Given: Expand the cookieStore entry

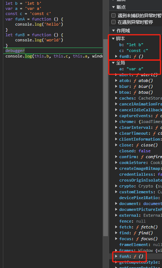Looking at the screenshot, I should [116, 163].
